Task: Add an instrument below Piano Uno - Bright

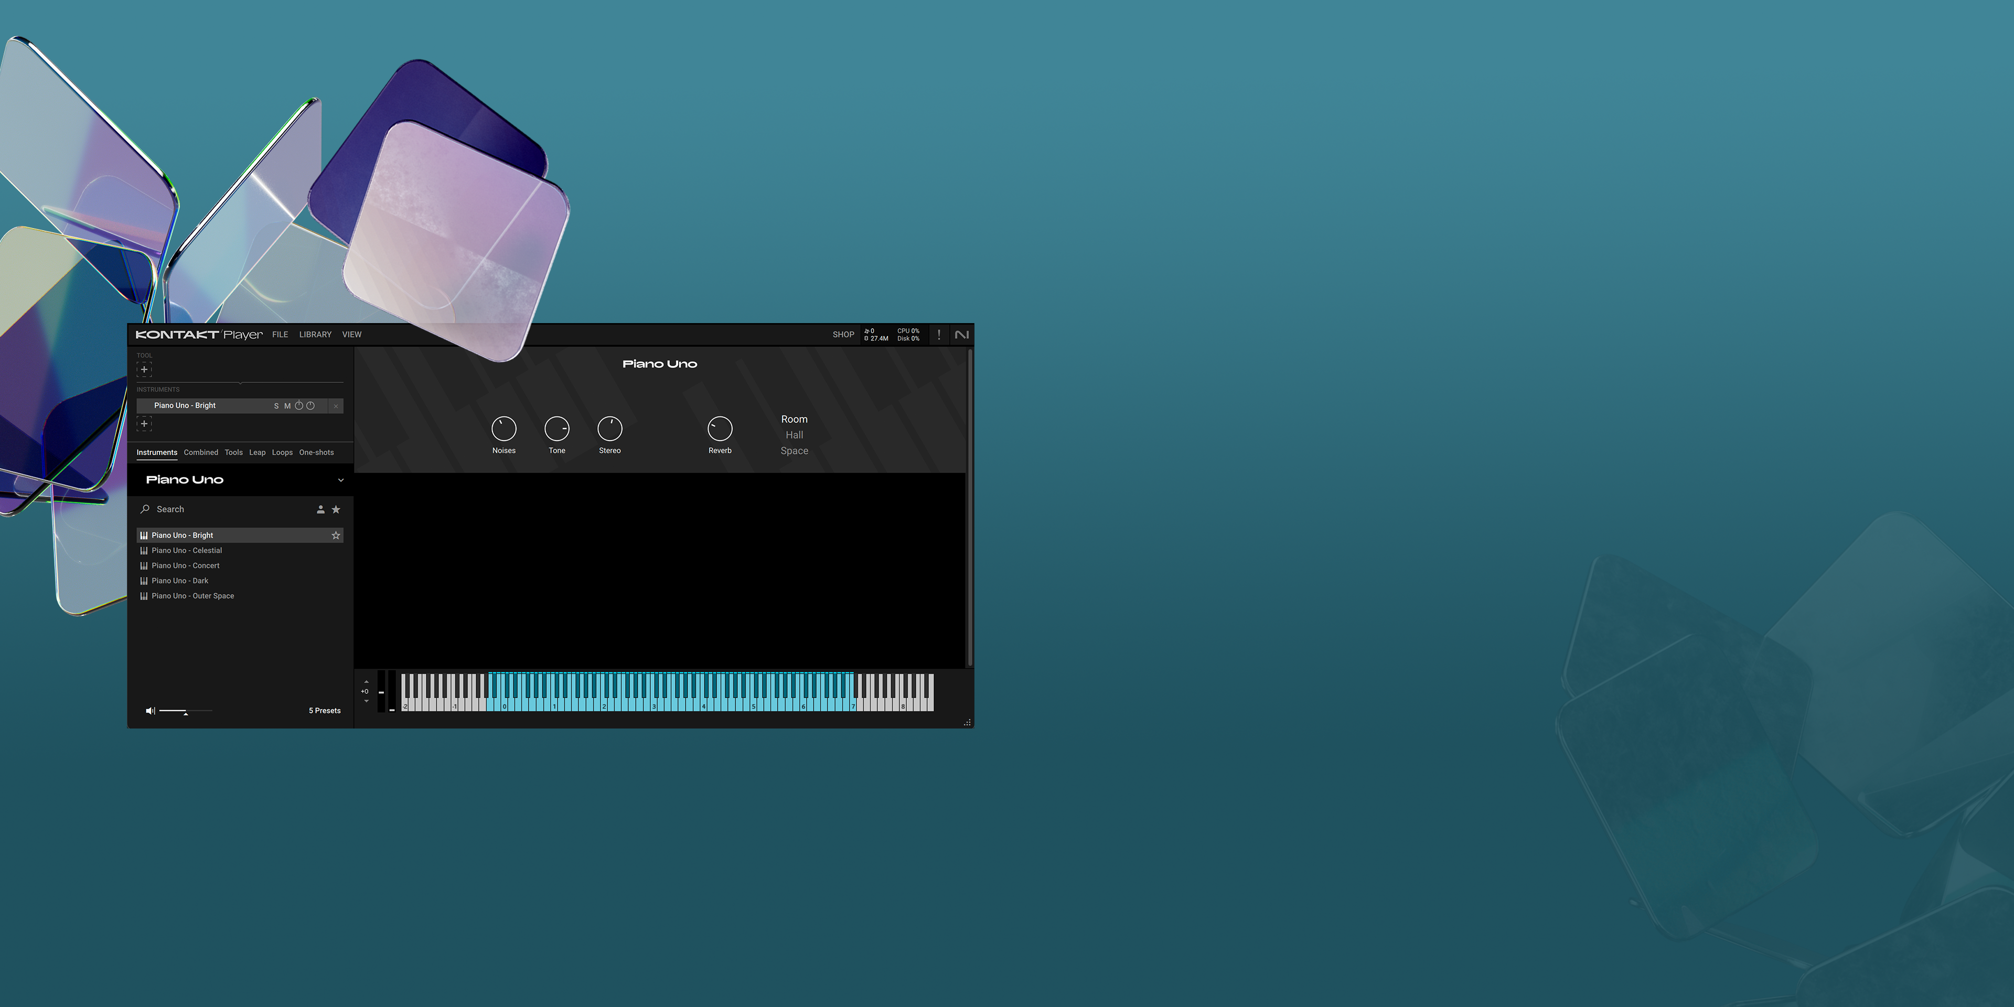Action: pos(144,424)
